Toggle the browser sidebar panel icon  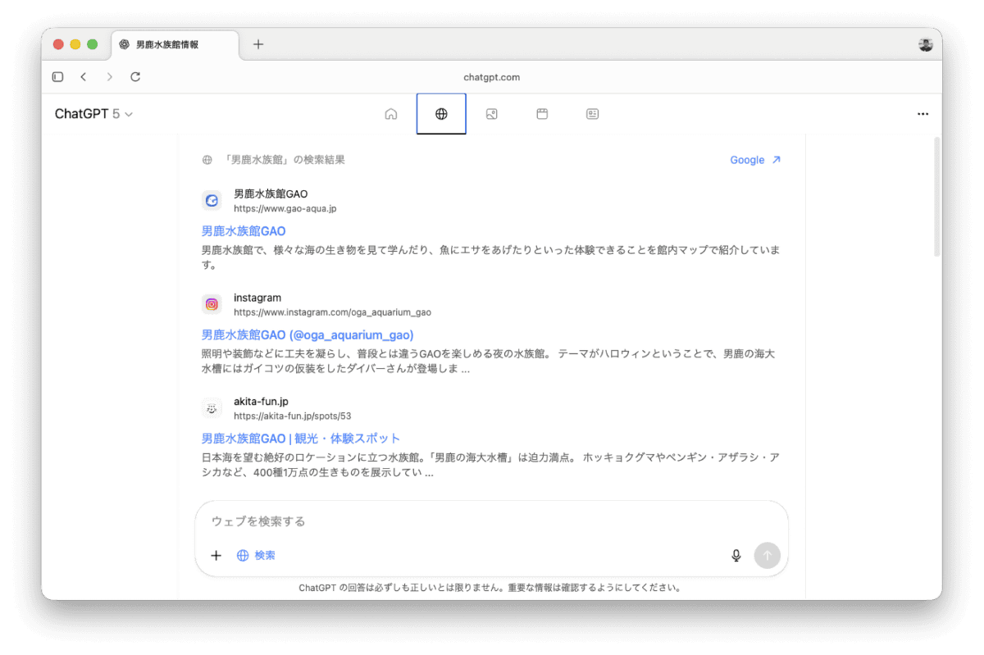tap(57, 77)
